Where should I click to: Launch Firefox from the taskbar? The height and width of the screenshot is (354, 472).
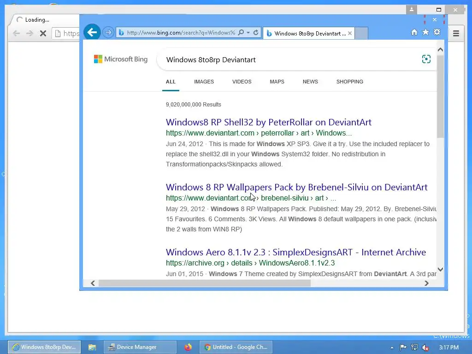tap(188, 348)
